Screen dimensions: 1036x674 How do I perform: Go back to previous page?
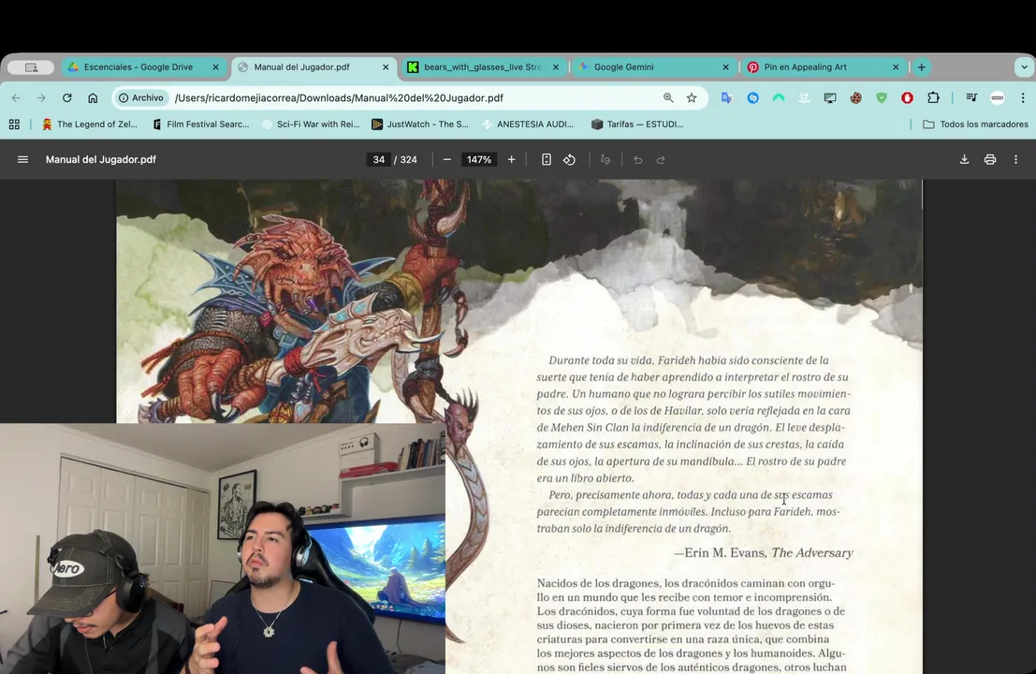point(16,97)
